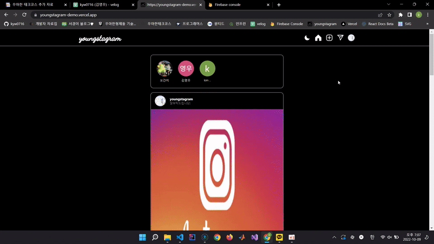Open PowerPoint from taskbar
The width and height of the screenshot is (434, 244).
pos(292,237)
